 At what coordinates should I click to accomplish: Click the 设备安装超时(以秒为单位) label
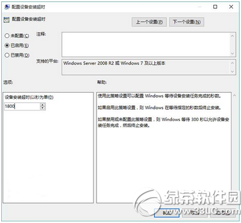tap(29, 97)
